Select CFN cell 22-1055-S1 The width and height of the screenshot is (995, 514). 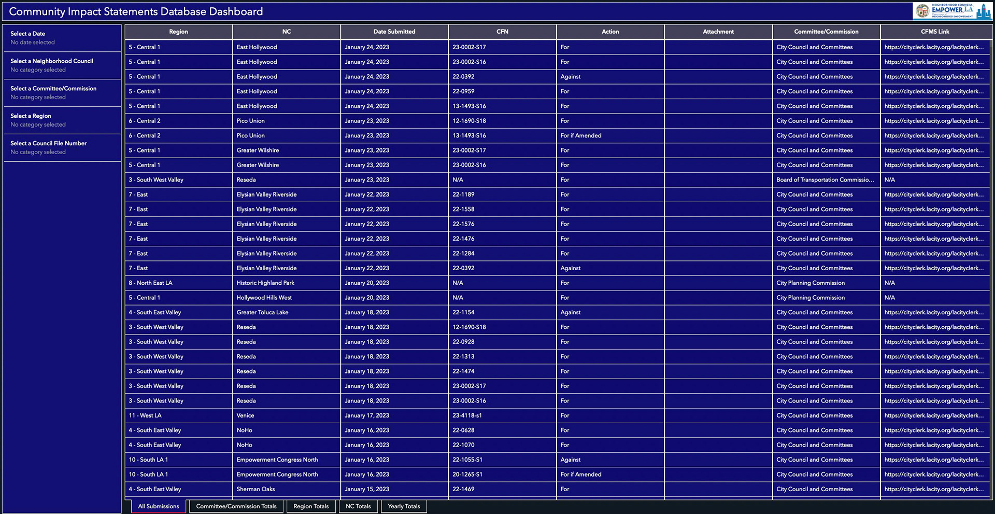click(502, 460)
